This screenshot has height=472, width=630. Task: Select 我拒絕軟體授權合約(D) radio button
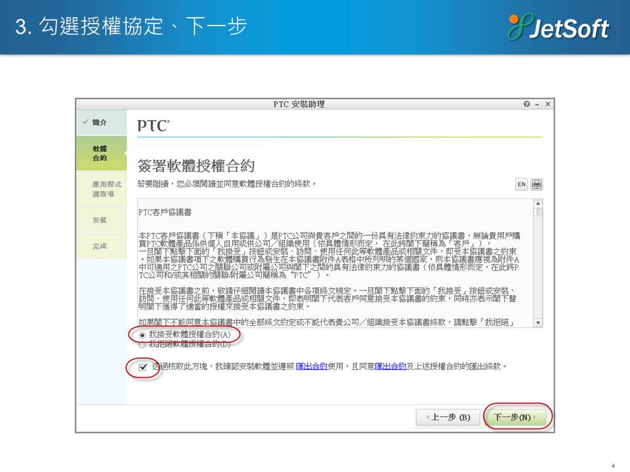(x=142, y=344)
